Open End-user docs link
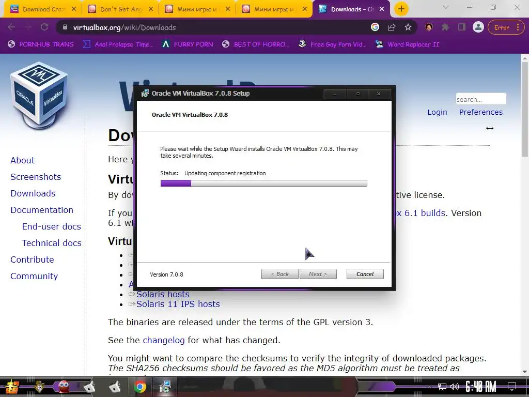The height and width of the screenshot is (397, 529). point(51,226)
